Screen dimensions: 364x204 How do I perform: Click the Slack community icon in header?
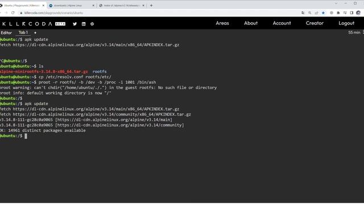tap(92, 24)
